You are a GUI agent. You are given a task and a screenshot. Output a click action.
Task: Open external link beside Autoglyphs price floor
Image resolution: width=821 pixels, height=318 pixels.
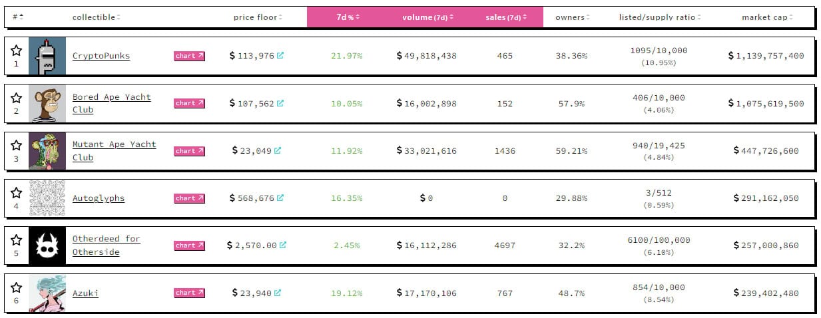[281, 198]
